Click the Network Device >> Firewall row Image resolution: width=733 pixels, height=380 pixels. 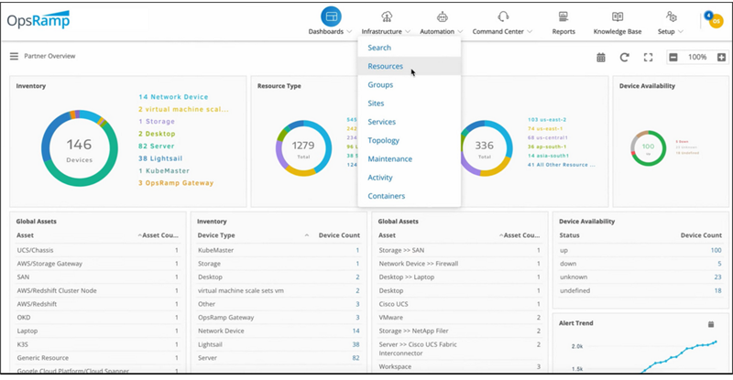[460, 264]
